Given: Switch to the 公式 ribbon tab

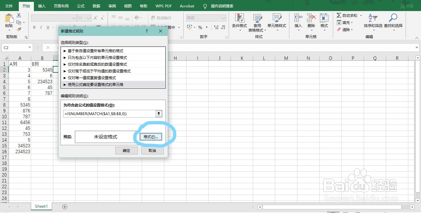Looking at the screenshot, I should 81,6.
